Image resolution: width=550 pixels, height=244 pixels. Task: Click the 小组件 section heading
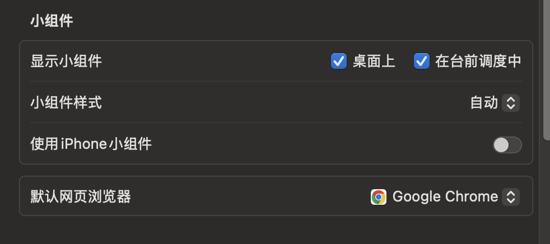pyautogui.click(x=52, y=21)
